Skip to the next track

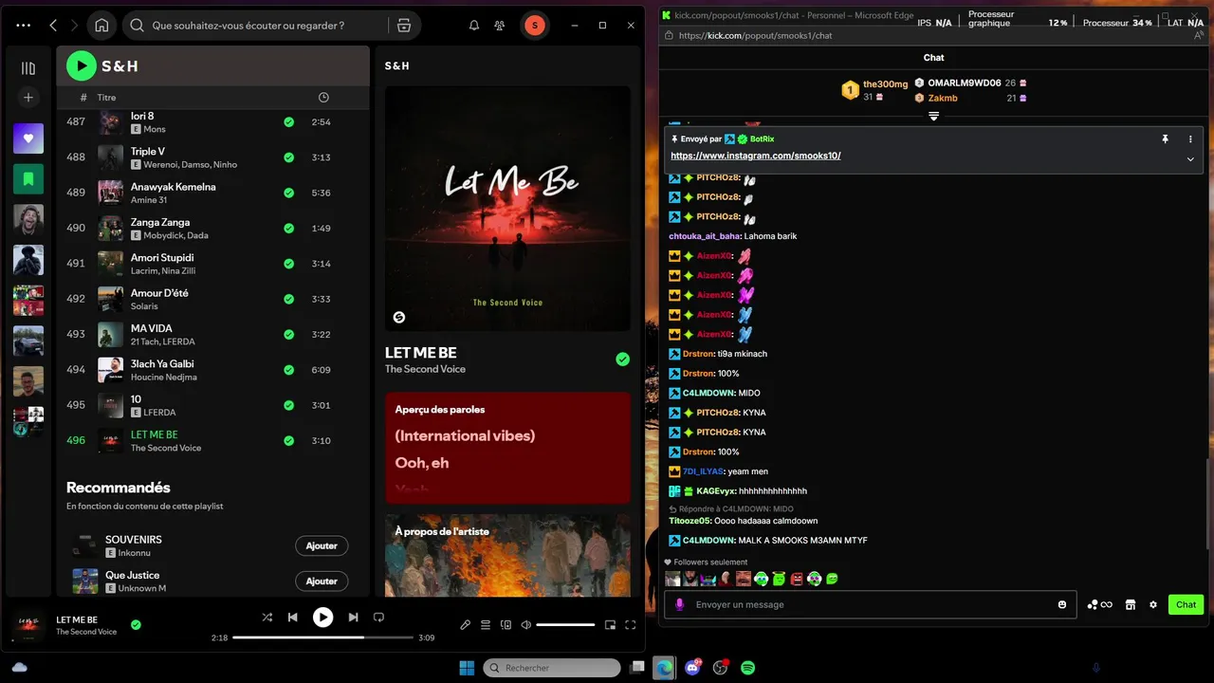(x=353, y=618)
